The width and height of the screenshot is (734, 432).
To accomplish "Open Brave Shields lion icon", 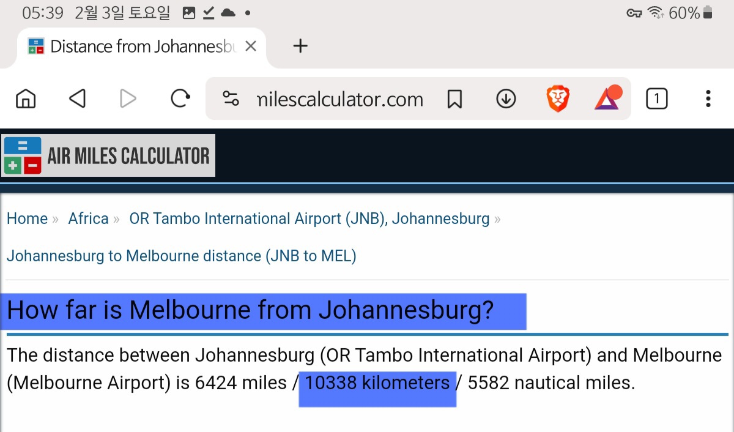I will (558, 99).
